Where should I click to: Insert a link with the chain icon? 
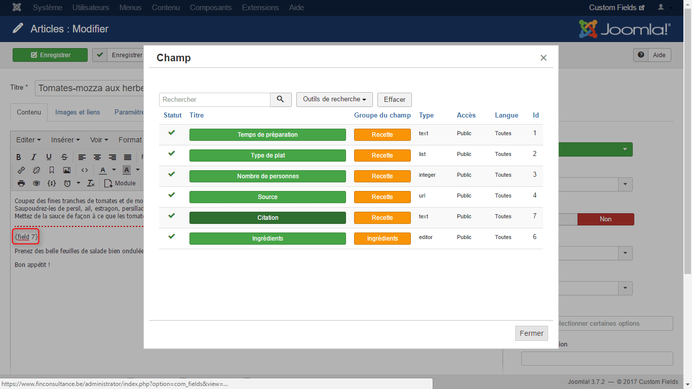click(21, 170)
